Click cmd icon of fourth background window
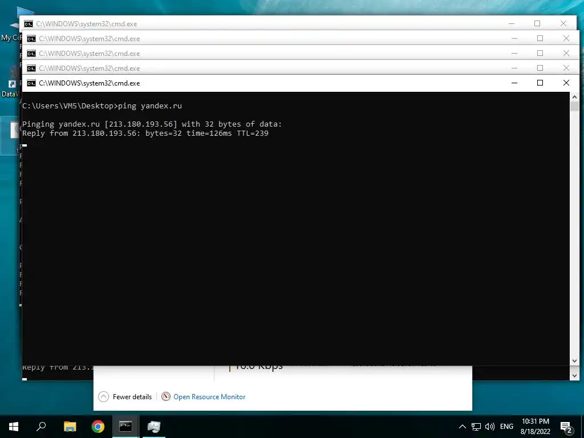Image resolution: width=584 pixels, height=438 pixels. [x=31, y=68]
